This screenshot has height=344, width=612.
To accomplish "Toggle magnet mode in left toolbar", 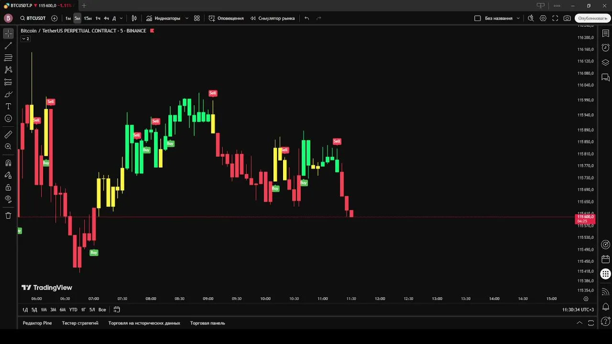I will pos(8,163).
